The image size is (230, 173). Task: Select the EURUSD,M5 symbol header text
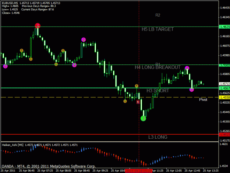10,3
